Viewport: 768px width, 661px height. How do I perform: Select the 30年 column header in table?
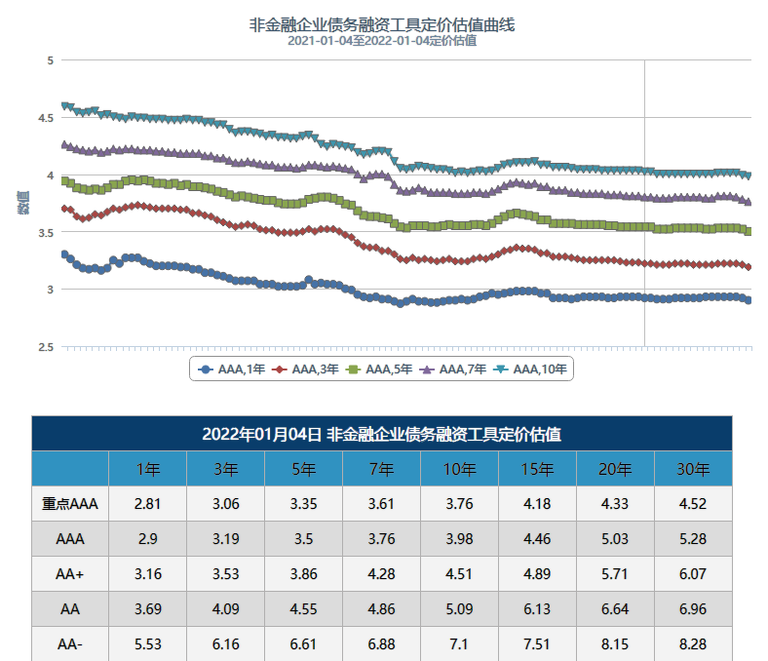(693, 469)
